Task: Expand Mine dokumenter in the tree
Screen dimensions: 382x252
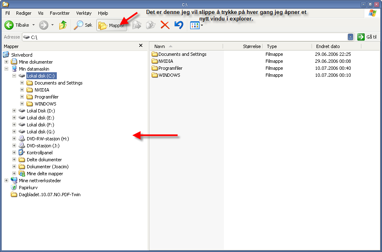Action: coord(6,62)
